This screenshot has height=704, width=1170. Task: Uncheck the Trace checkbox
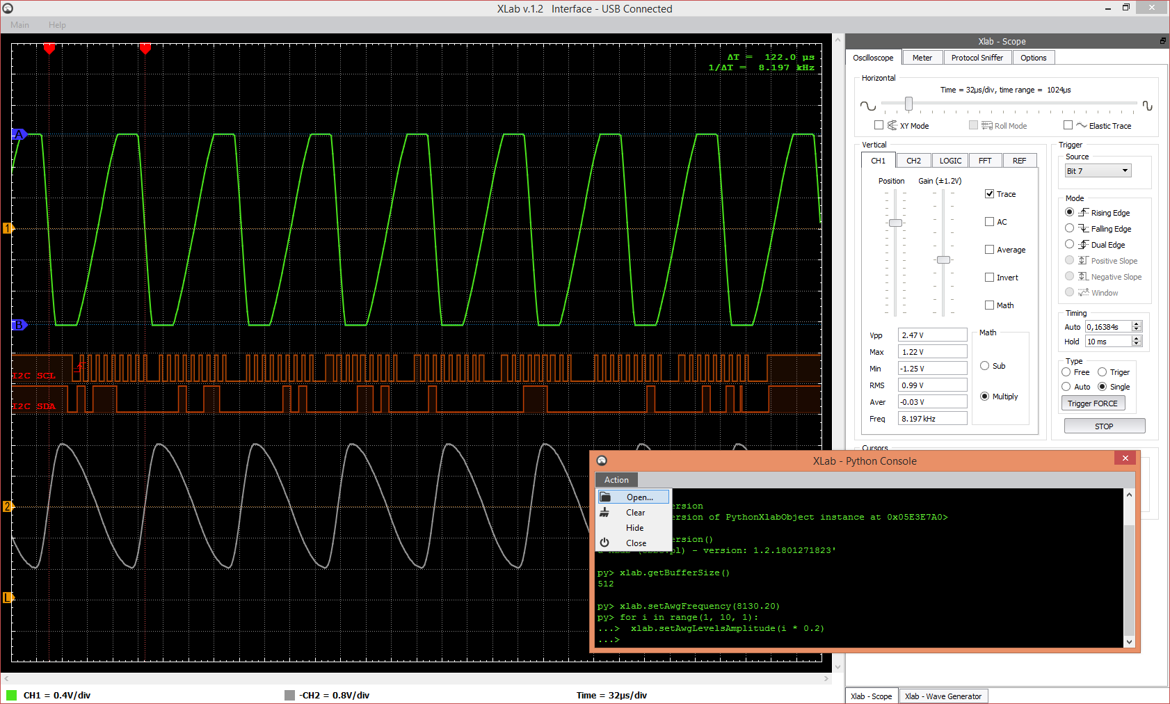click(x=989, y=194)
